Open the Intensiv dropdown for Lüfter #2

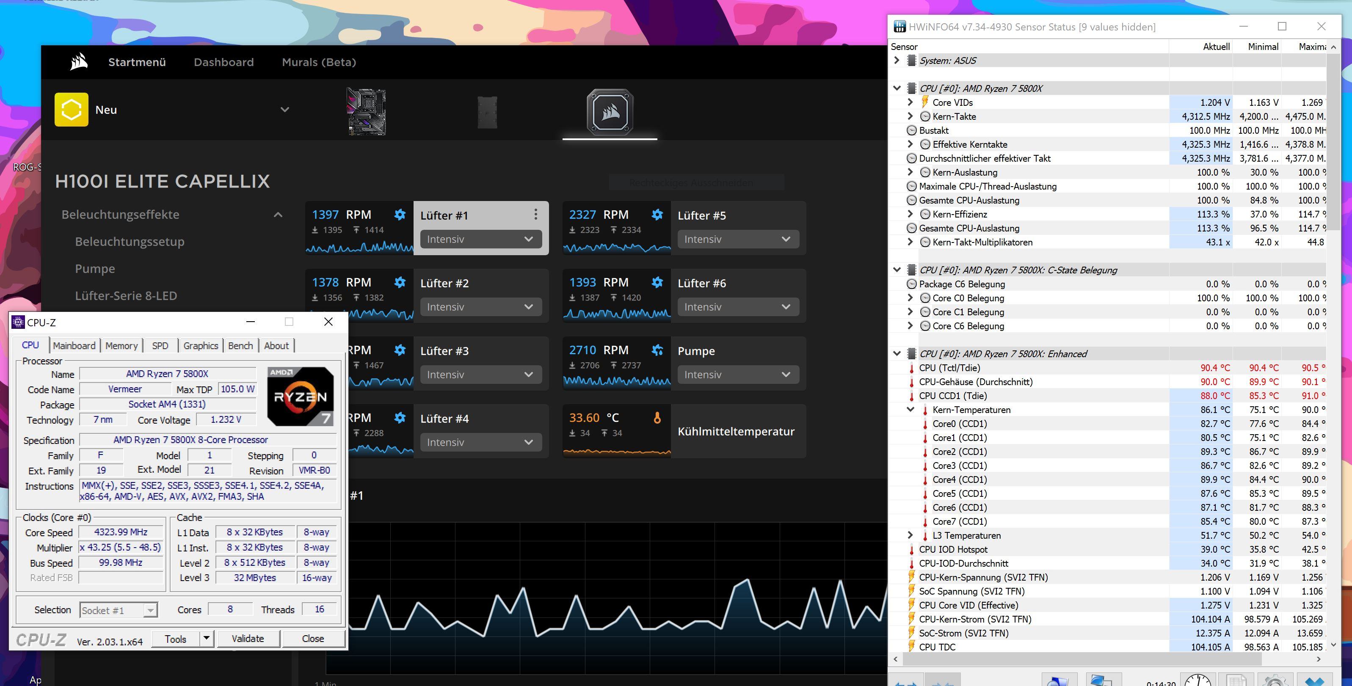pos(480,307)
